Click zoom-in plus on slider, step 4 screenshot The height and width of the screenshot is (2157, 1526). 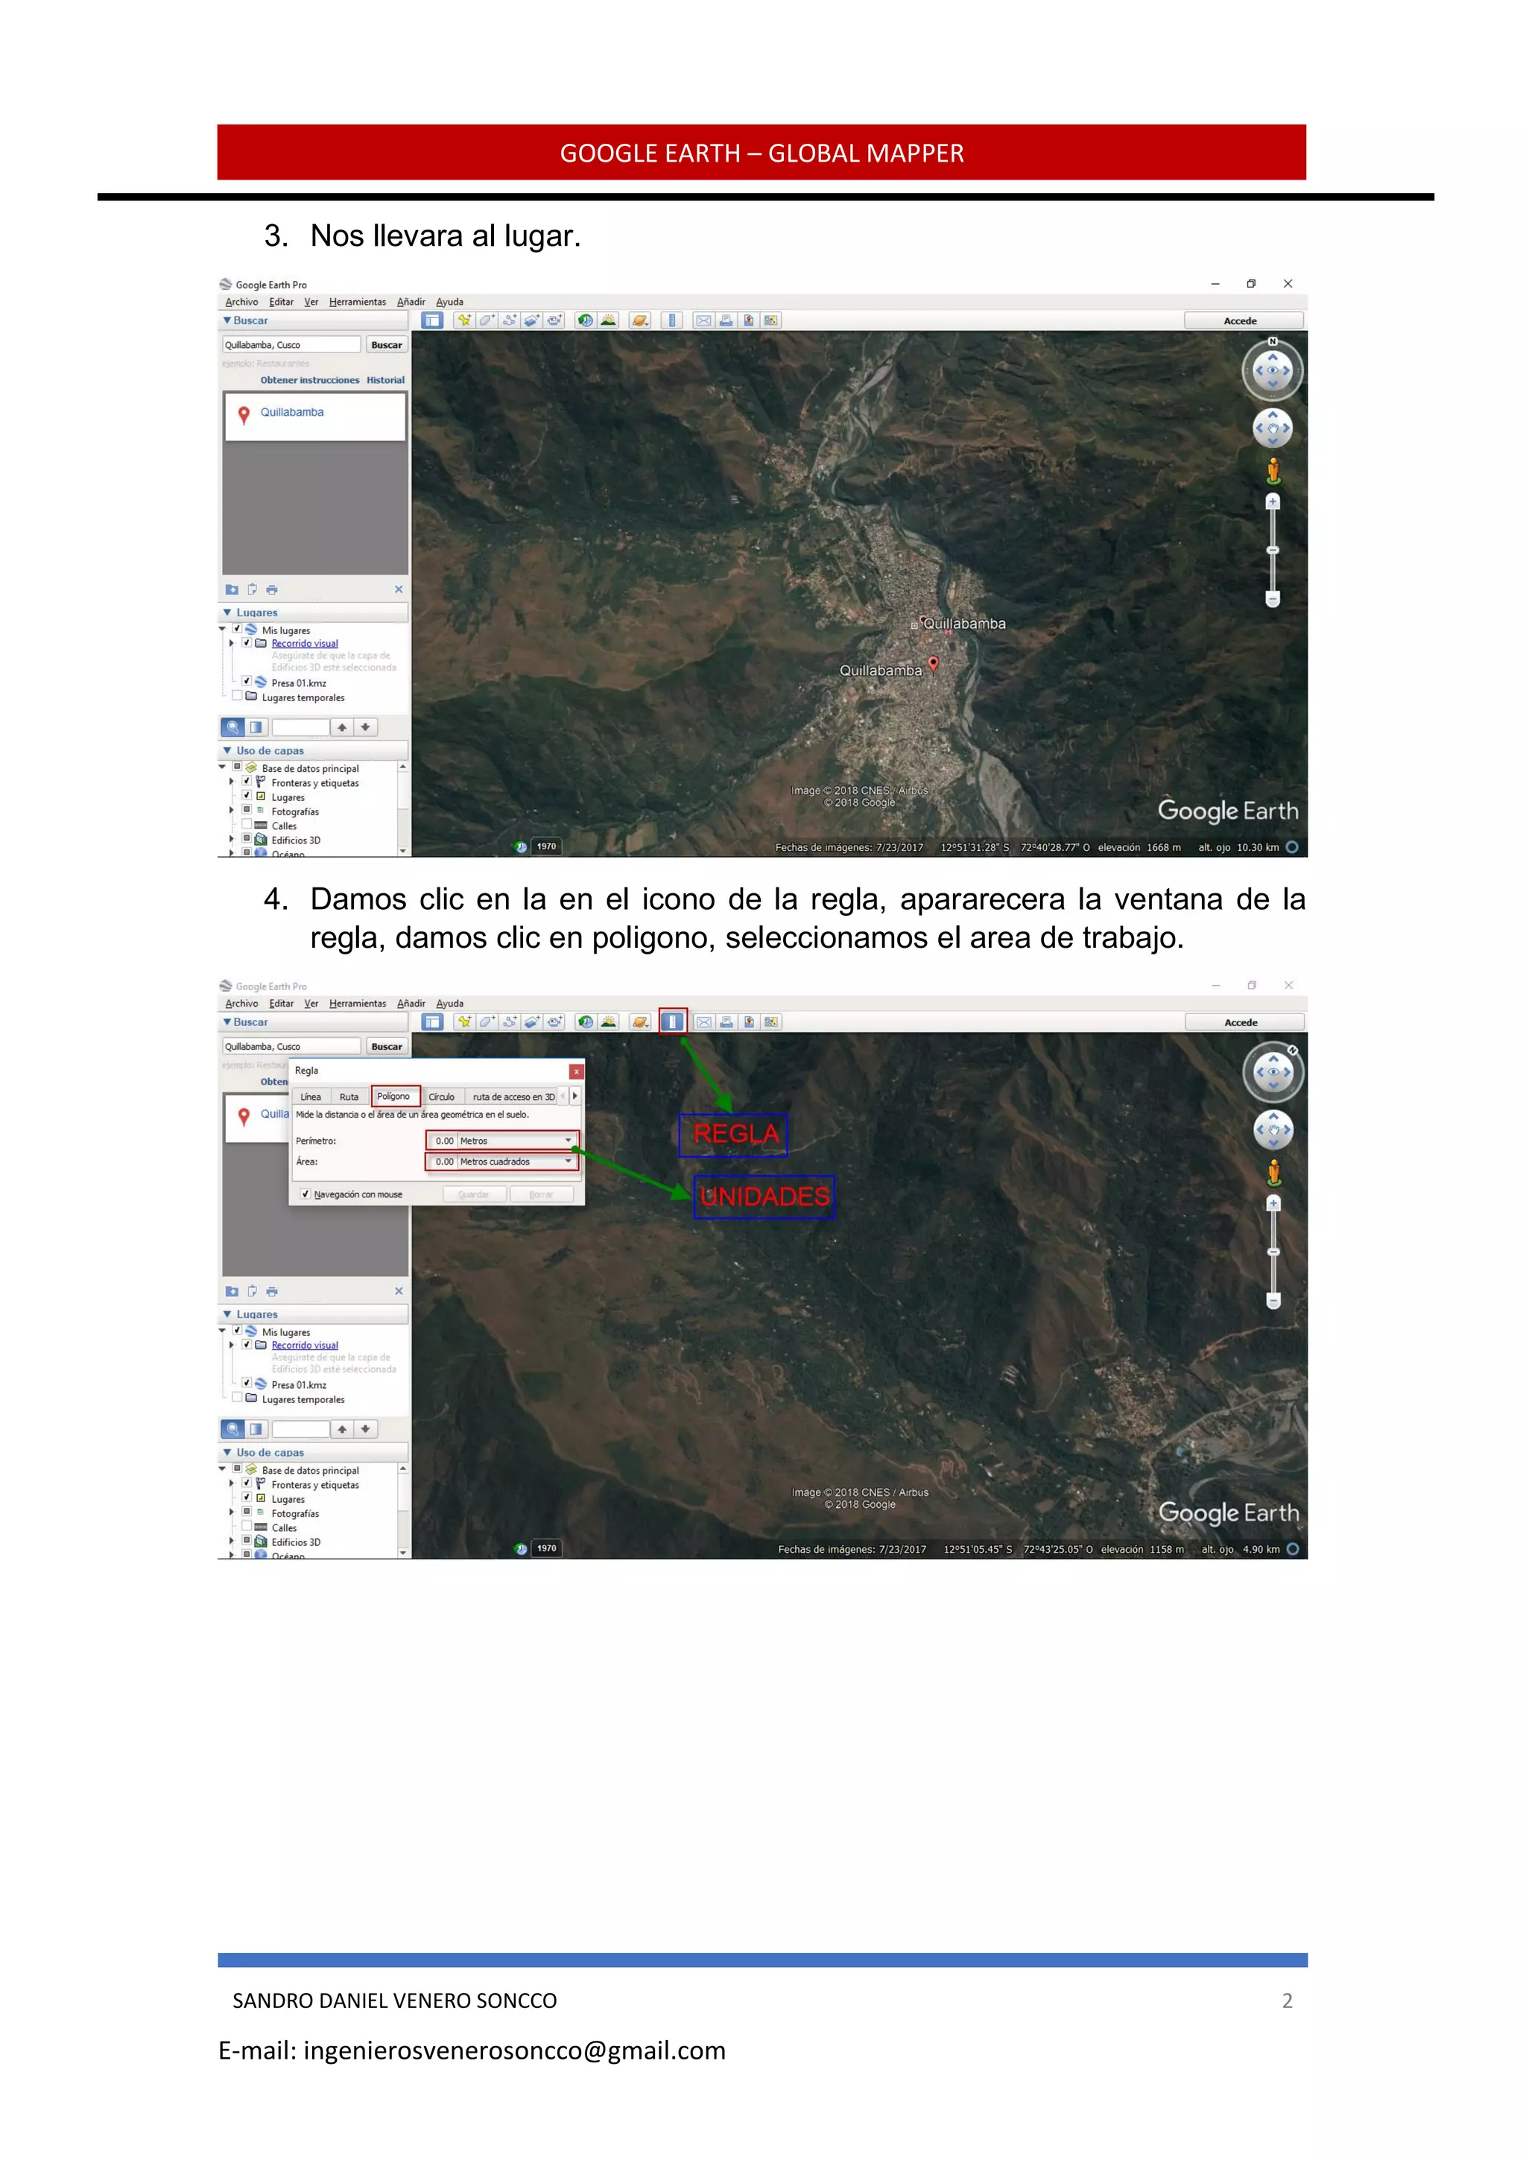click(1274, 1203)
